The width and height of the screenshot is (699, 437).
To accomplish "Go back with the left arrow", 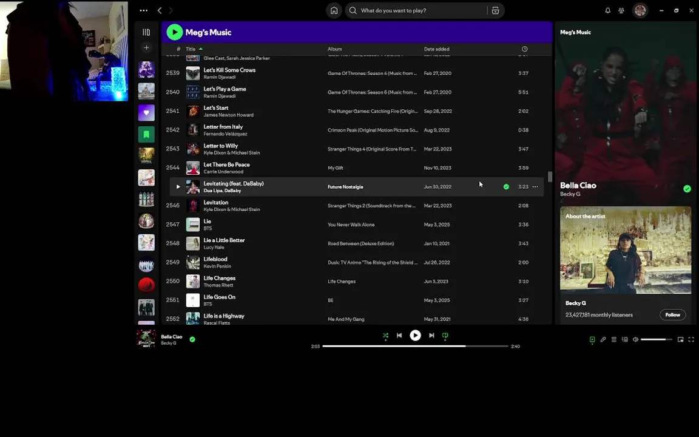I will 160,10.
